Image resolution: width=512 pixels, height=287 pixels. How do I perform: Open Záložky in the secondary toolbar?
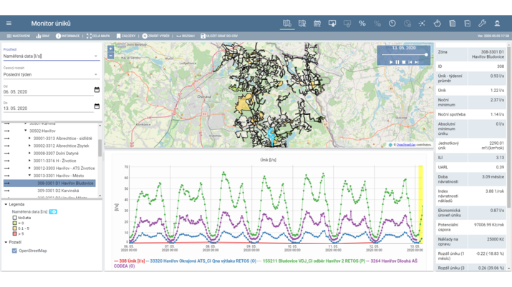click(126, 36)
